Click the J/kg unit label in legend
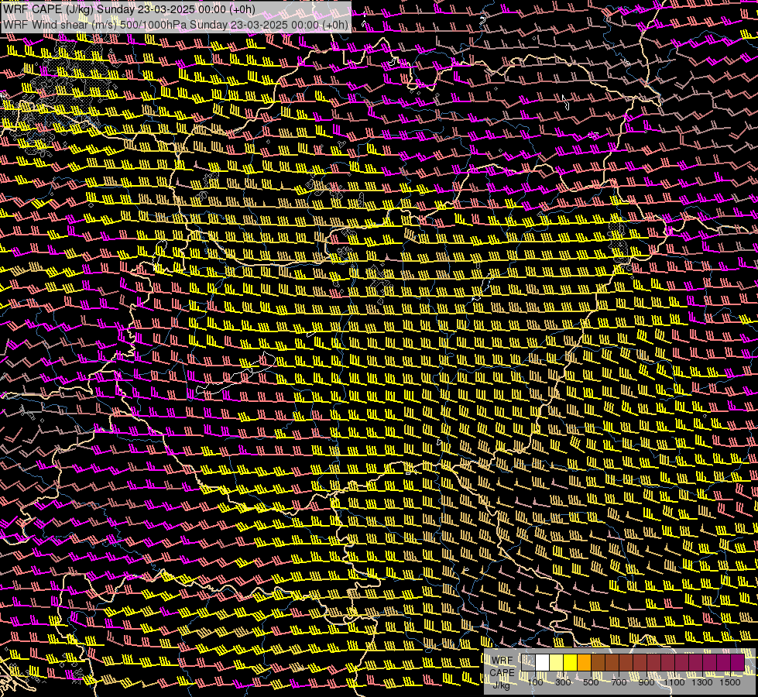 click(501, 686)
